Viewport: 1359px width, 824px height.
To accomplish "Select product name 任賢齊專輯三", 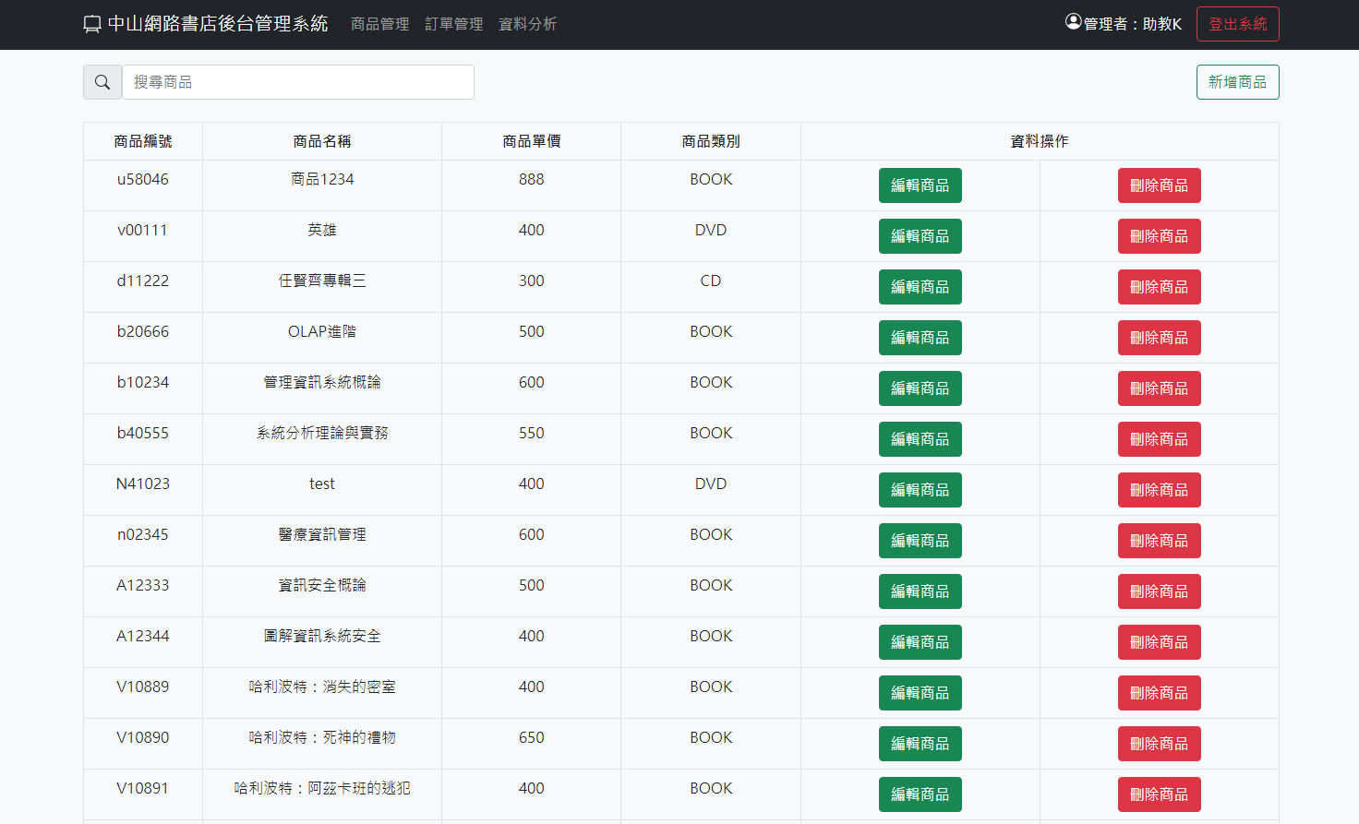I will click(x=322, y=281).
